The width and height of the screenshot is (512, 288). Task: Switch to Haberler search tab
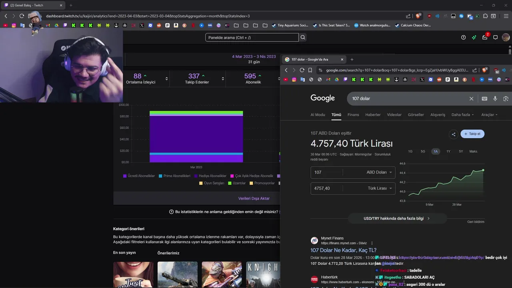(373, 115)
